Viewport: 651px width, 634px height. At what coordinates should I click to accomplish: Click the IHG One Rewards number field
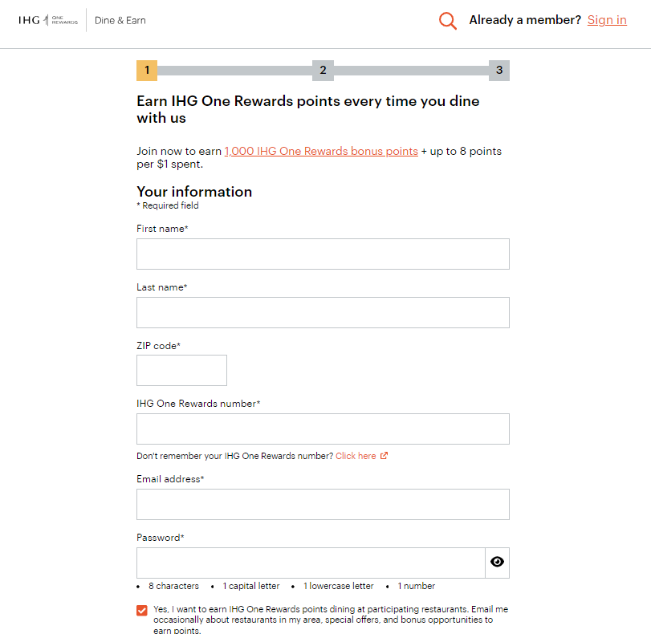coord(323,429)
